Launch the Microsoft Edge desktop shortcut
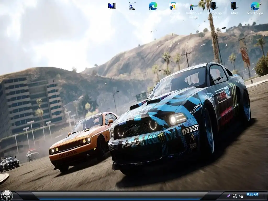268x201 pixels. (153, 6)
